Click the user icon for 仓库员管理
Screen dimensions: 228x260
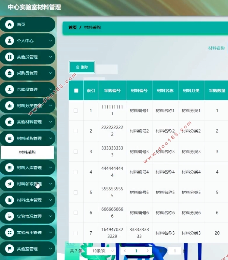pyautogui.click(x=9, y=89)
